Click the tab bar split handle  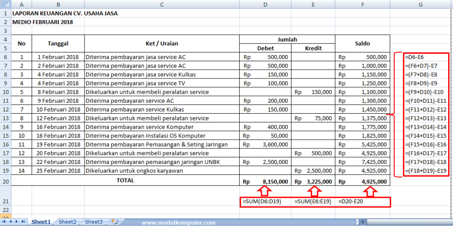(357, 222)
